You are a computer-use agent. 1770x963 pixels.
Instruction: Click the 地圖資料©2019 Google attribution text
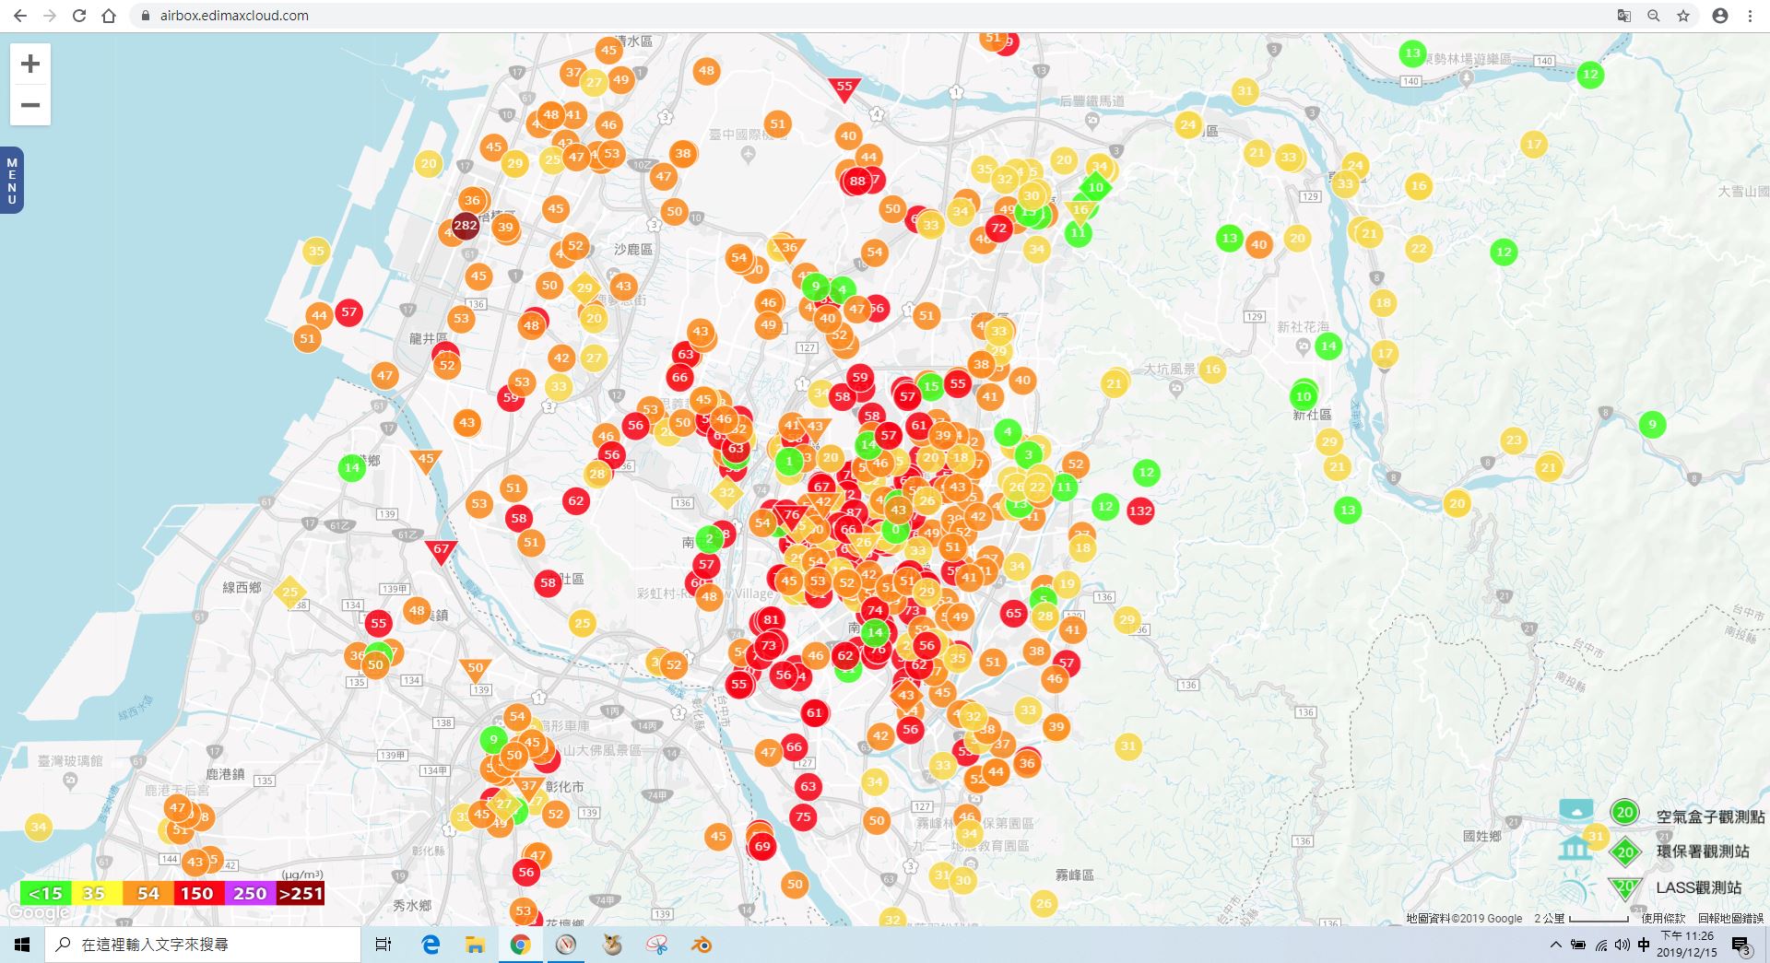coord(1464,919)
